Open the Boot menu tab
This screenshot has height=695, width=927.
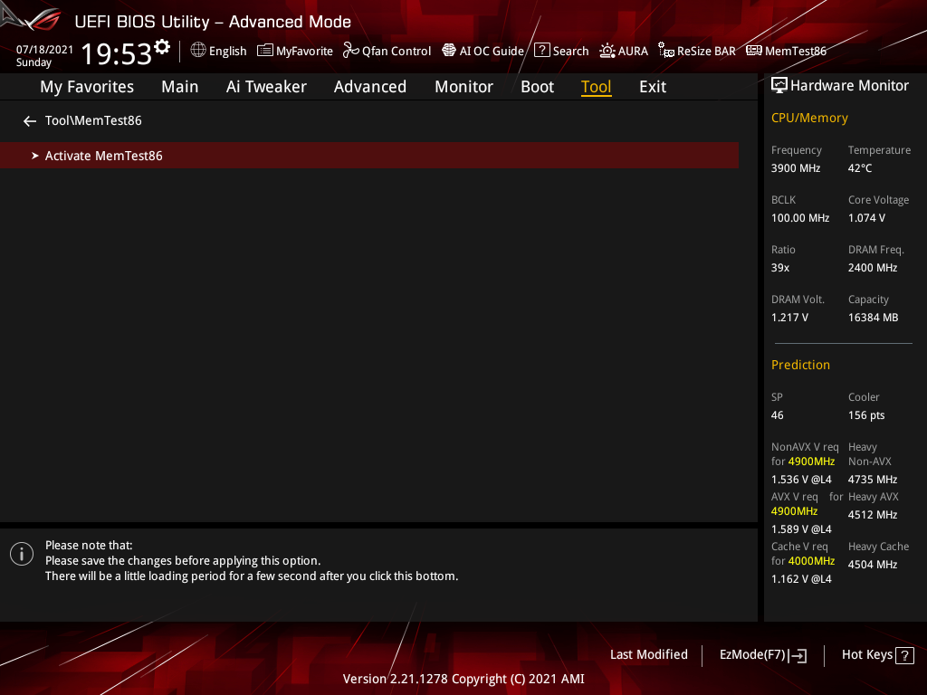point(537,87)
